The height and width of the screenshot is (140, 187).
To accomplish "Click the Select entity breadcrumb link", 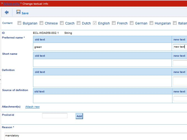I will 12,4.
